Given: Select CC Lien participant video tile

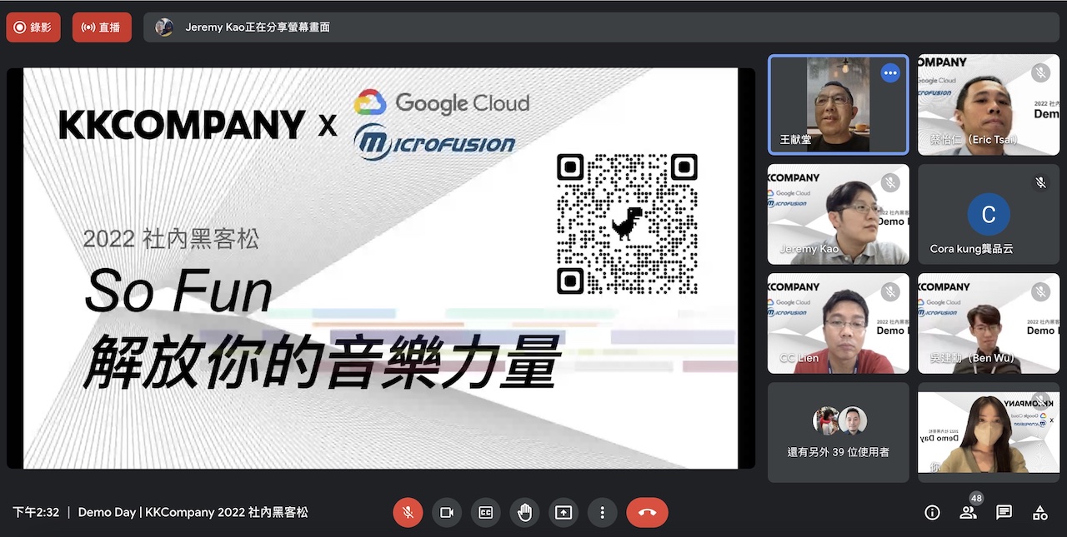Looking at the screenshot, I should point(839,323).
